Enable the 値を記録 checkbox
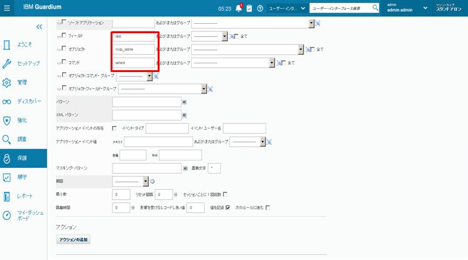The image size is (468, 260). click(x=228, y=207)
